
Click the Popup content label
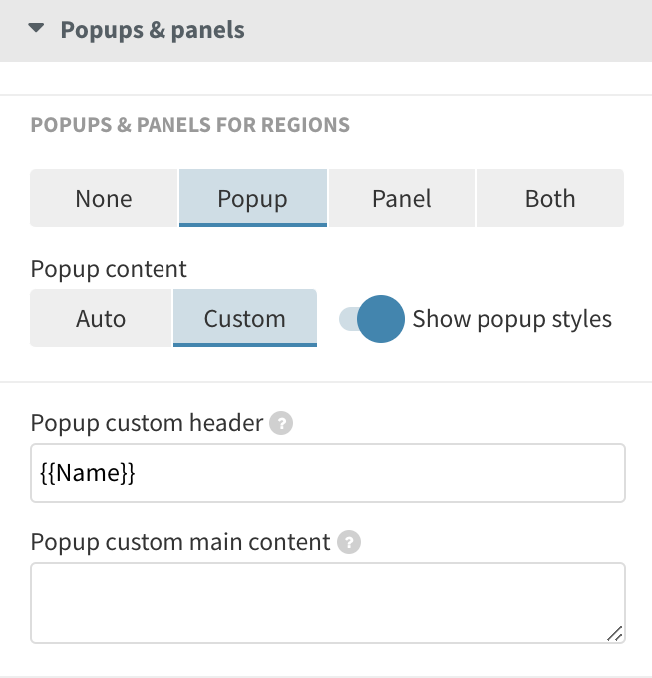[109, 269]
